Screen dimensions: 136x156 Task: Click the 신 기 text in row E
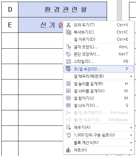(47, 25)
